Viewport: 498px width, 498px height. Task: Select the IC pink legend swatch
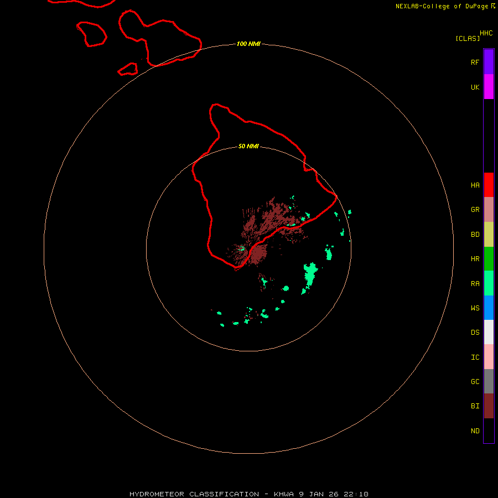pyautogui.click(x=489, y=357)
